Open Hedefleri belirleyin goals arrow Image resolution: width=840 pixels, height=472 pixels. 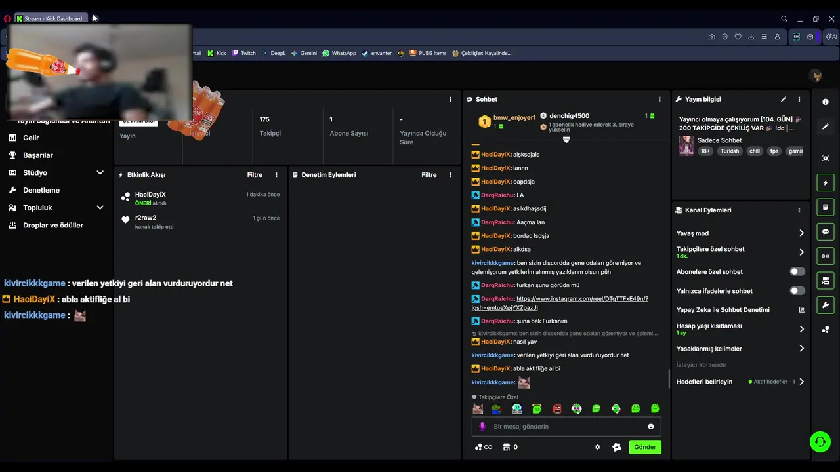point(801,382)
